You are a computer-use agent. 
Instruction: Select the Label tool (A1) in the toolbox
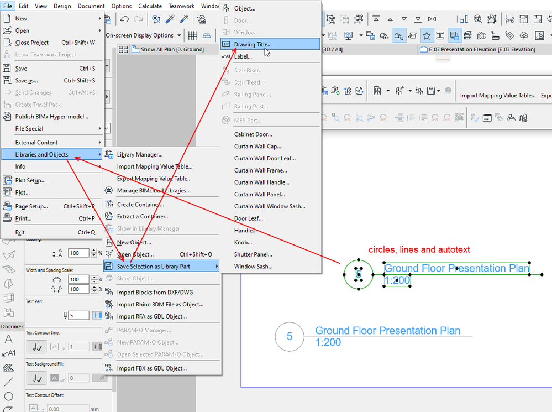coord(9,353)
